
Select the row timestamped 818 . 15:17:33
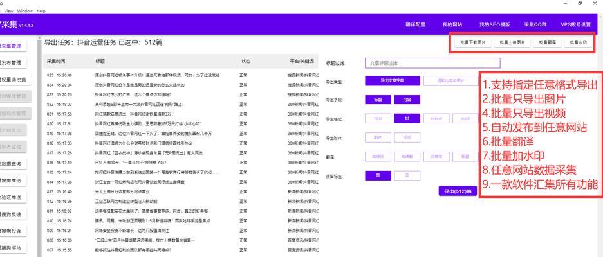[x=181, y=143]
